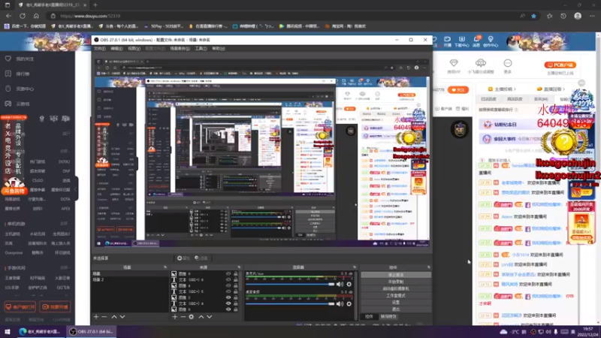
Task: Click the 属性 gear button above the docks
Action: point(183,258)
